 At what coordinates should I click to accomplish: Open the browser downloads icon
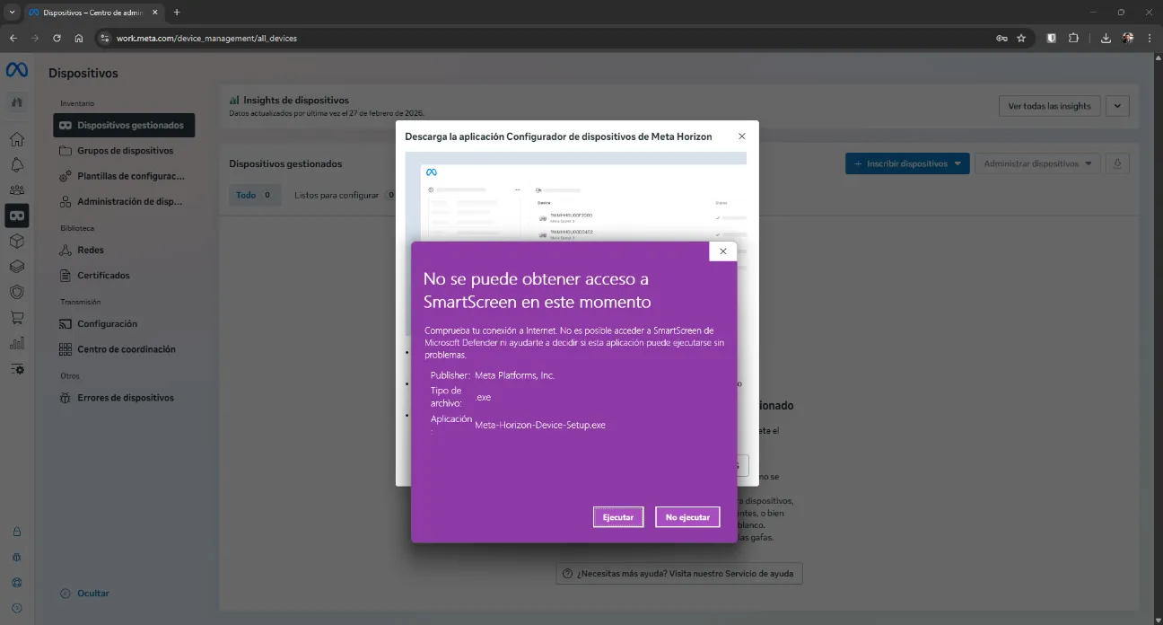pyautogui.click(x=1106, y=39)
